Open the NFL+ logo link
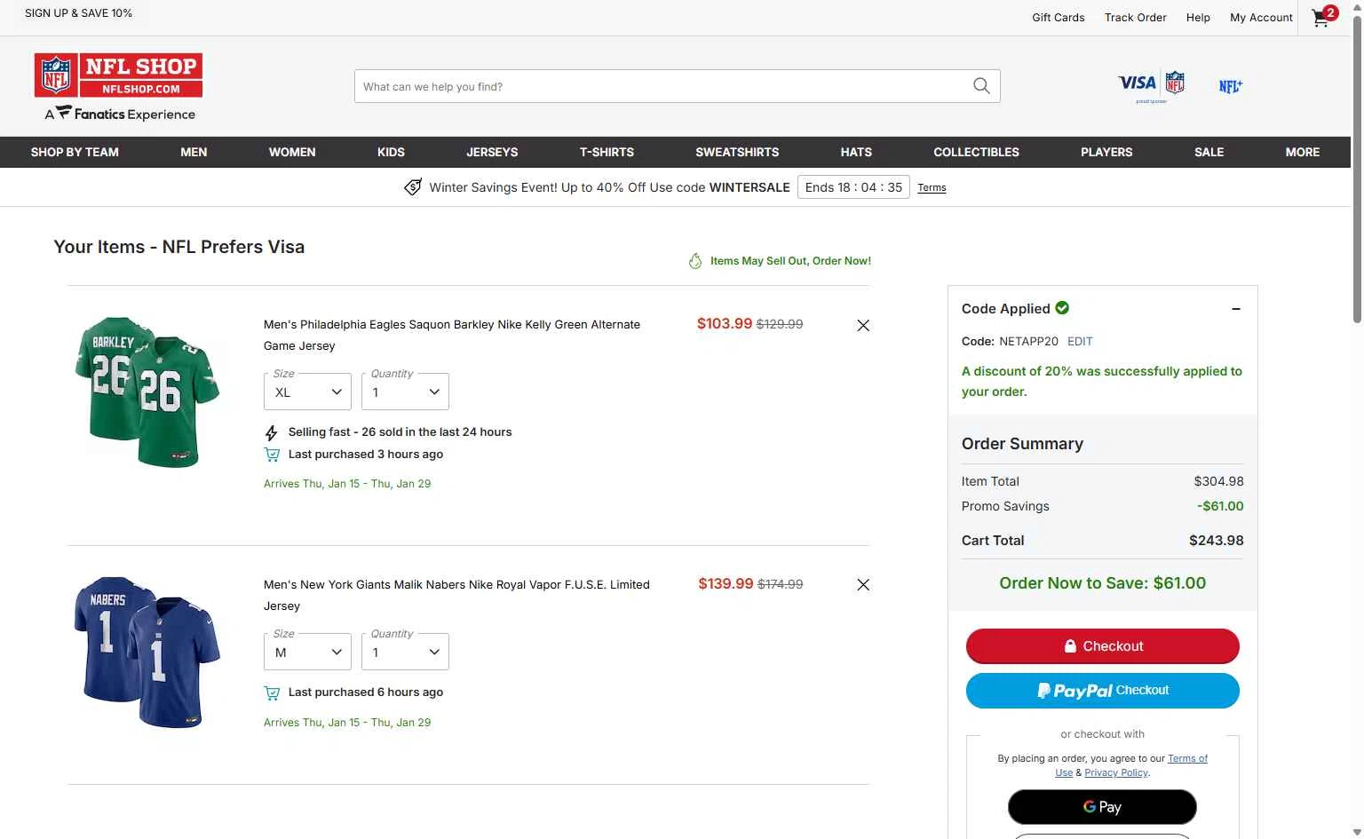Image resolution: width=1364 pixels, height=839 pixels. point(1231,86)
